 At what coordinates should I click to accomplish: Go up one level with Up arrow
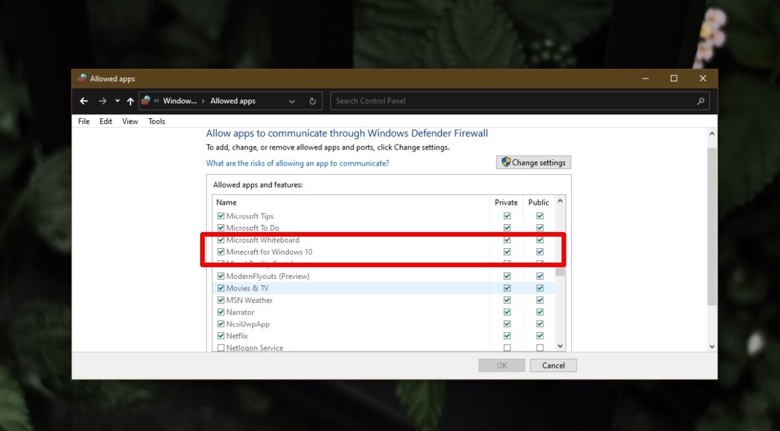[x=131, y=101]
